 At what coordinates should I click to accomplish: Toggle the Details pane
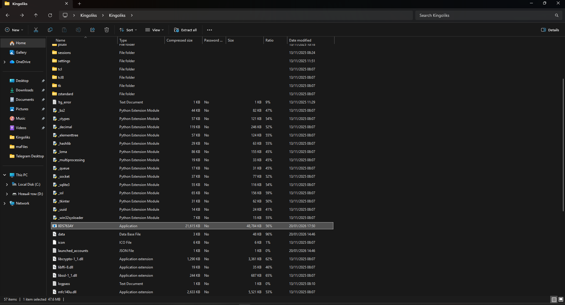click(x=550, y=30)
